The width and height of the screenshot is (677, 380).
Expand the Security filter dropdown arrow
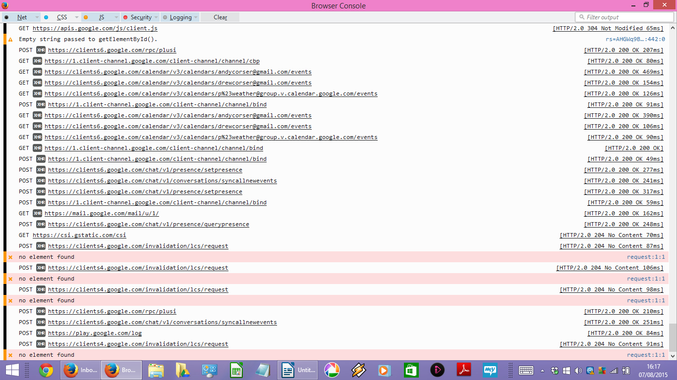pyautogui.click(x=156, y=17)
